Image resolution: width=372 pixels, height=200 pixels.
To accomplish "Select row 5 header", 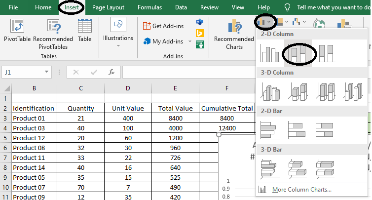I will click(6, 138).
